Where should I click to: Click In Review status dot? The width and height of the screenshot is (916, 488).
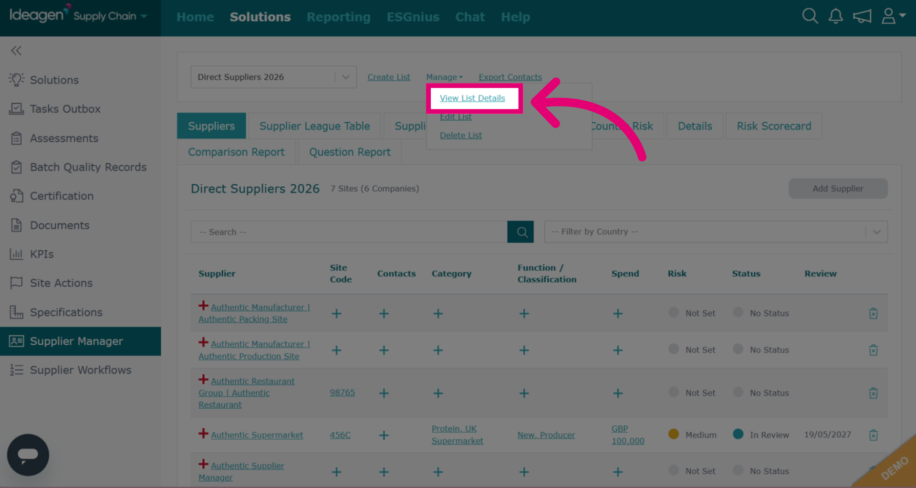738,434
